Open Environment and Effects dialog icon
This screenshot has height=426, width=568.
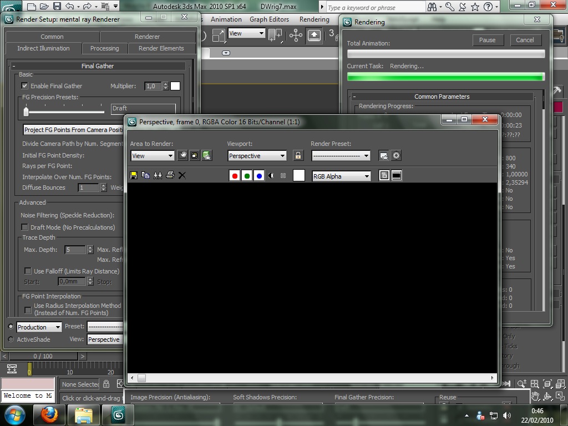[x=396, y=155]
